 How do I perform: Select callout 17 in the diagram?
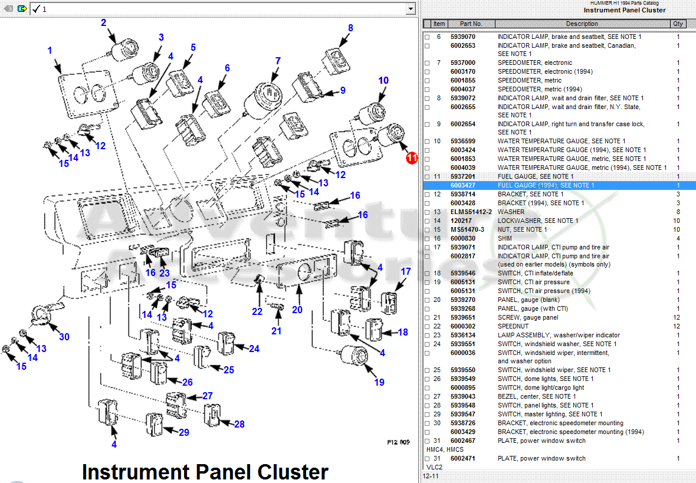pyautogui.click(x=406, y=271)
